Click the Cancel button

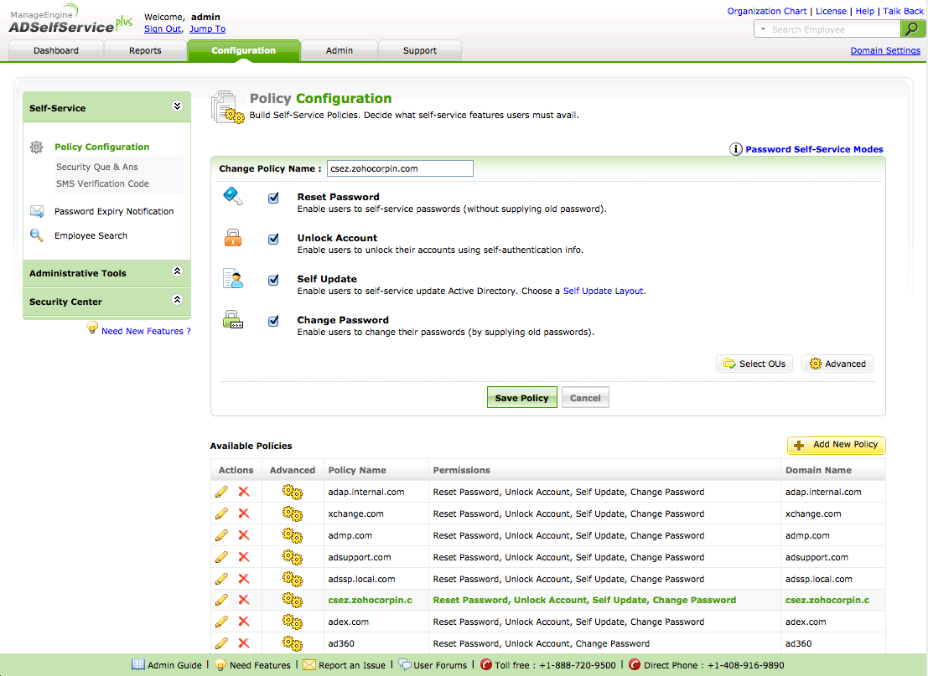pyautogui.click(x=585, y=397)
